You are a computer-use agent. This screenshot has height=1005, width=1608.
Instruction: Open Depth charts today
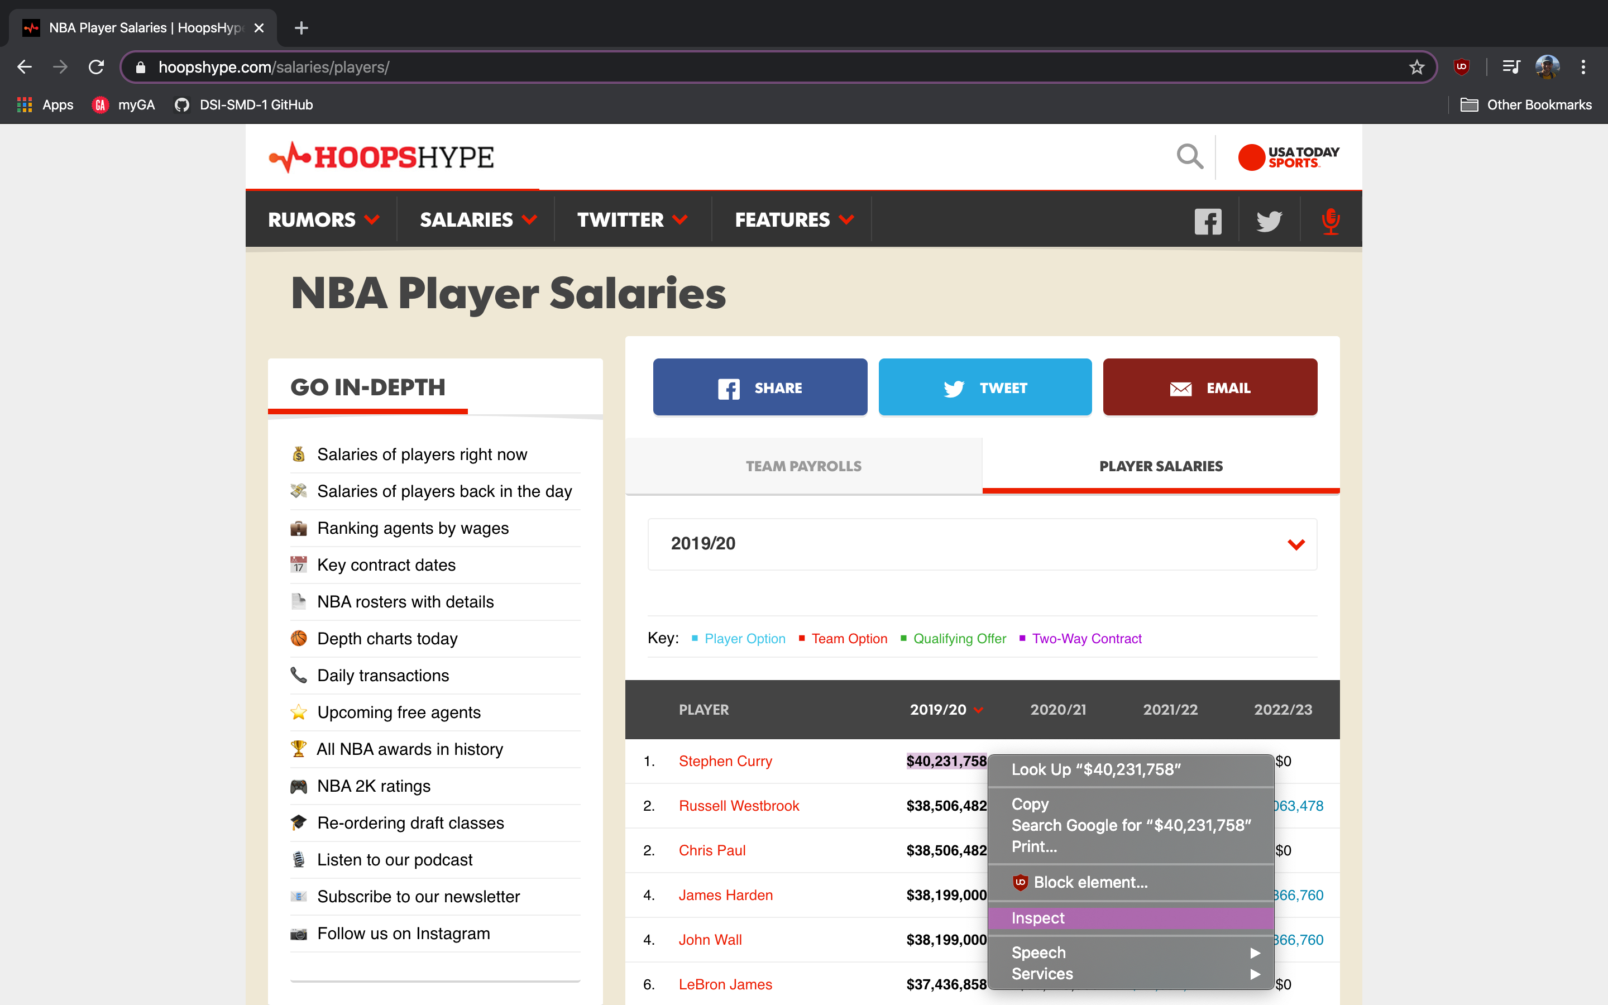coord(387,639)
